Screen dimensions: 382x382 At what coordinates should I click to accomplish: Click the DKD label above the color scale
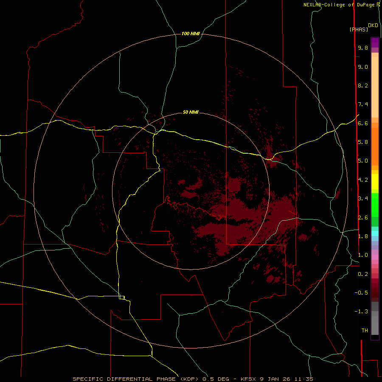click(373, 25)
